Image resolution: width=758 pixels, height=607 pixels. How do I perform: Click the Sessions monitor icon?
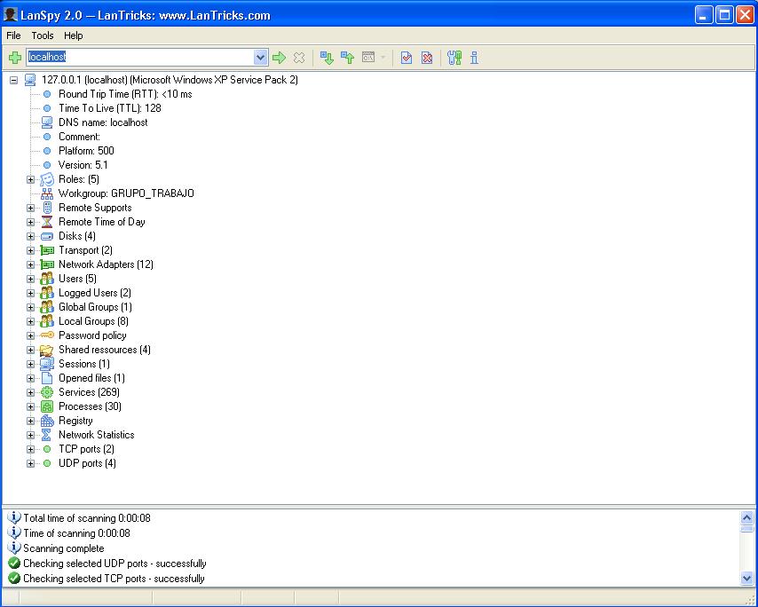[x=47, y=364]
